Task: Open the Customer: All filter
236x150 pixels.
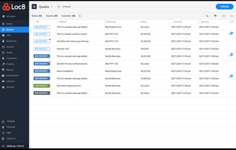Action: click(68, 16)
